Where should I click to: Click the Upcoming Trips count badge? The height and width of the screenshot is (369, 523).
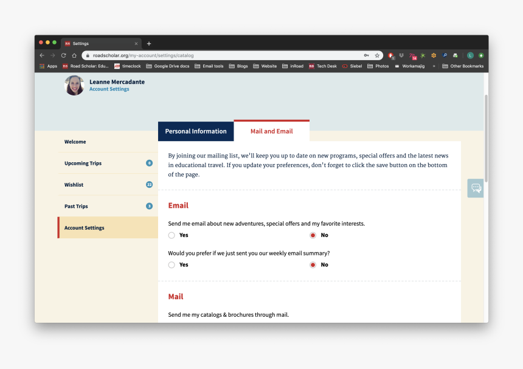(x=150, y=163)
